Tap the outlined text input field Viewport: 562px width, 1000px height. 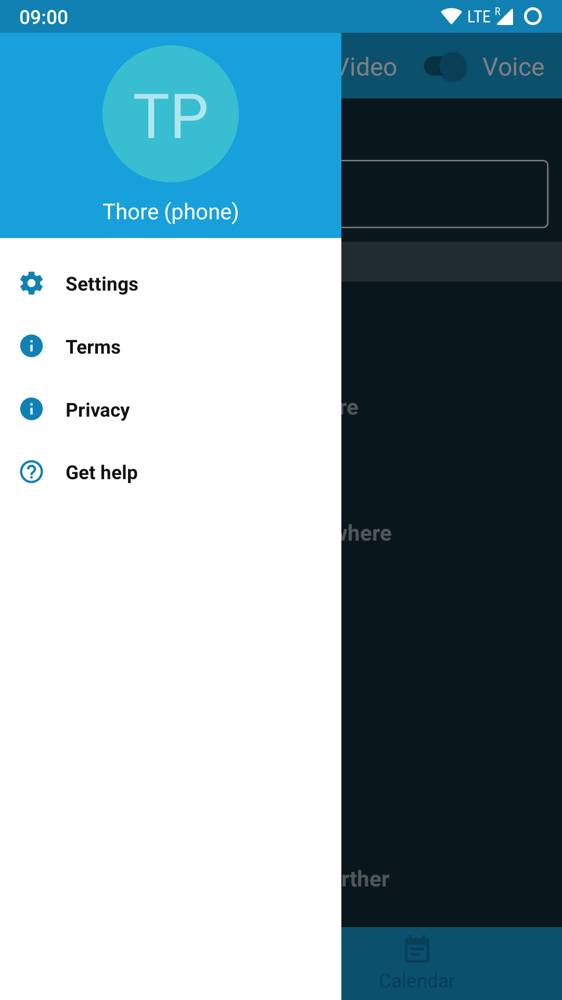[444, 194]
